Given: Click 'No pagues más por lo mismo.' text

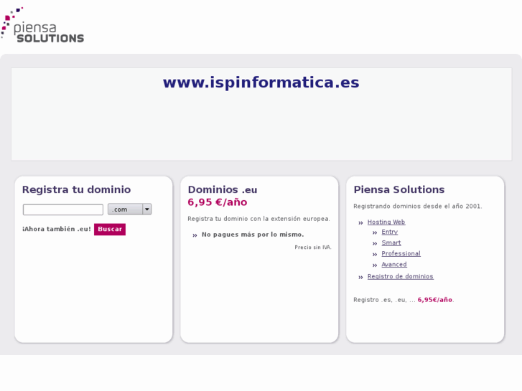Looking at the screenshot, I should coord(253,235).
